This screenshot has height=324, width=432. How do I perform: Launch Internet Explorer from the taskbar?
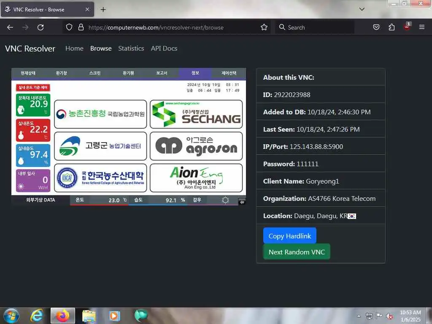click(x=37, y=316)
